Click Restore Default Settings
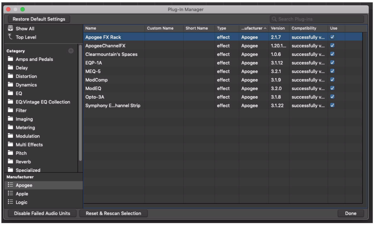Screen dimensions: 376x227 [x=38, y=19]
